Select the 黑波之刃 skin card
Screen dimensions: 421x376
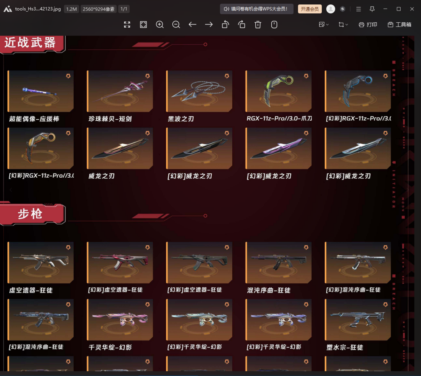[x=199, y=91]
